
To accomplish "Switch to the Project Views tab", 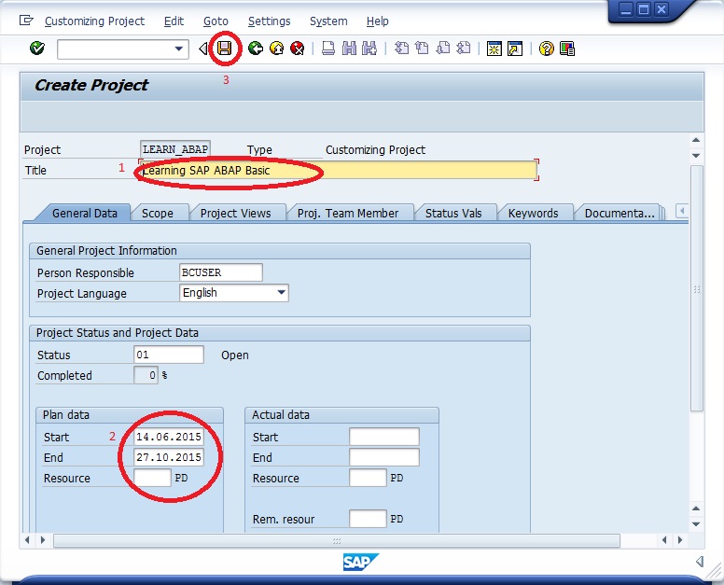I will [x=235, y=214].
